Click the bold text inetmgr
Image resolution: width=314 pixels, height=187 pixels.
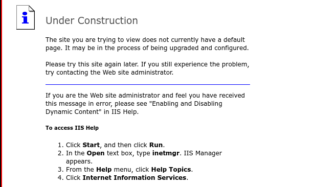(166, 153)
